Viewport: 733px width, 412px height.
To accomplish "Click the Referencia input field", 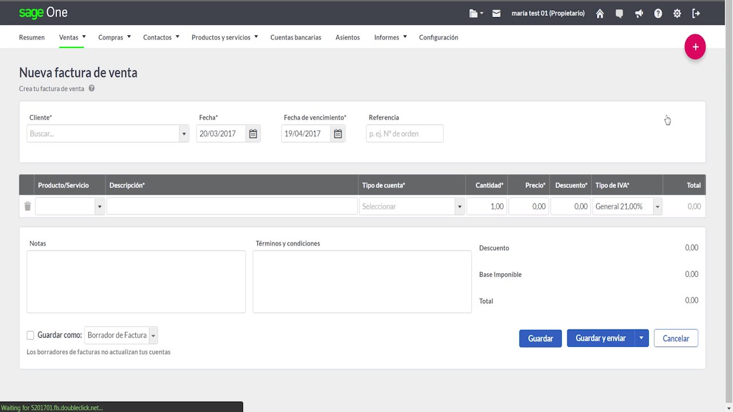I will point(405,134).
